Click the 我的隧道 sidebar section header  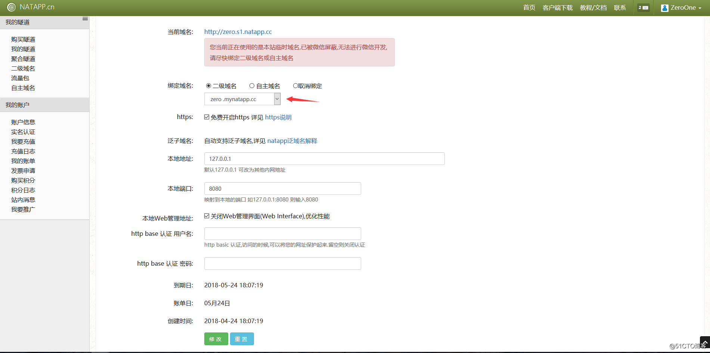[x=44, y=22]
